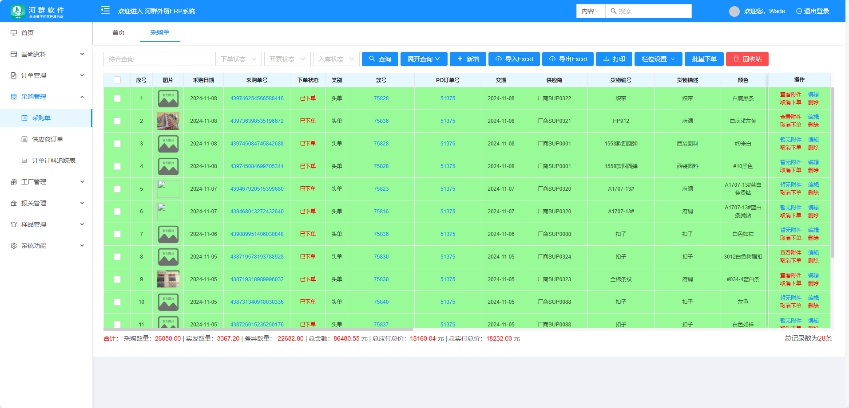Select the checkbox for row 5
849x408 pixels.
point(117,189)
